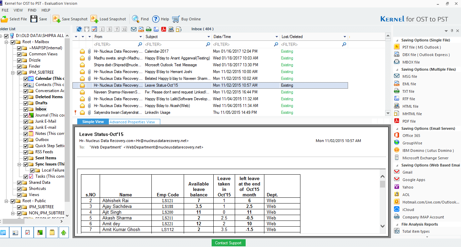Select the Calendar-2017 email row
The width and height of the screenshot is (461, 247).
[210, 51]
